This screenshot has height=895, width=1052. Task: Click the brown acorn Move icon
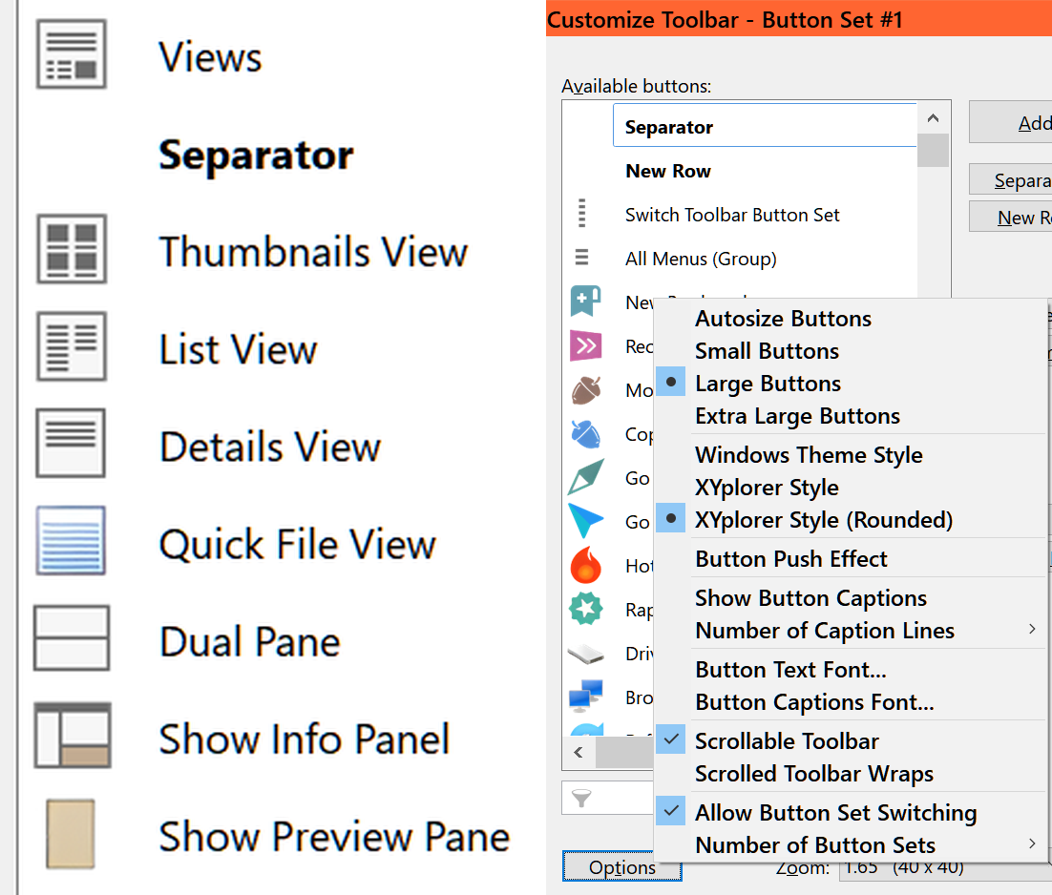[586, 389]
